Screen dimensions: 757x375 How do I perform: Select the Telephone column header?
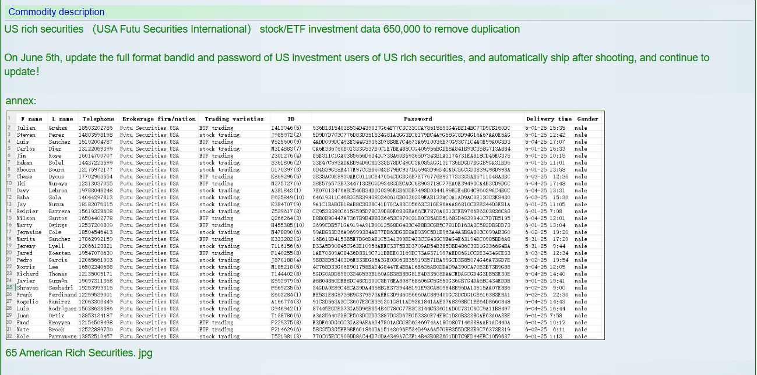[x=98, y=119]
